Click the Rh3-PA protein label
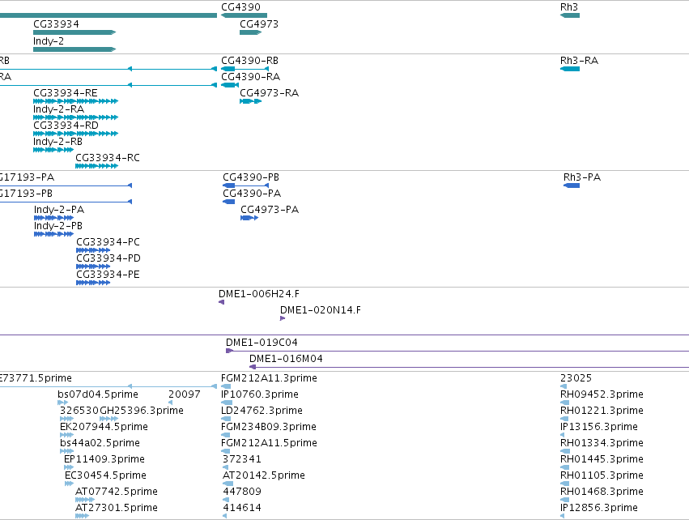 pos(582,177)
